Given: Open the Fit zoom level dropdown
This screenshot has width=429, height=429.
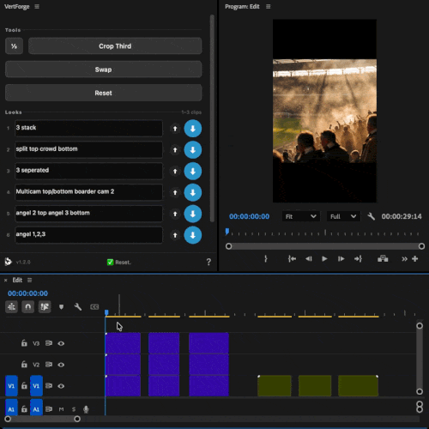Looking at the screenshot, I should point(300,216).
